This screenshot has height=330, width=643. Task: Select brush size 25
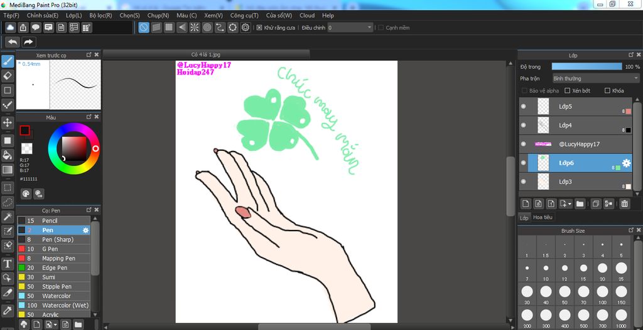pyautogui.click(x=621, y=271)
